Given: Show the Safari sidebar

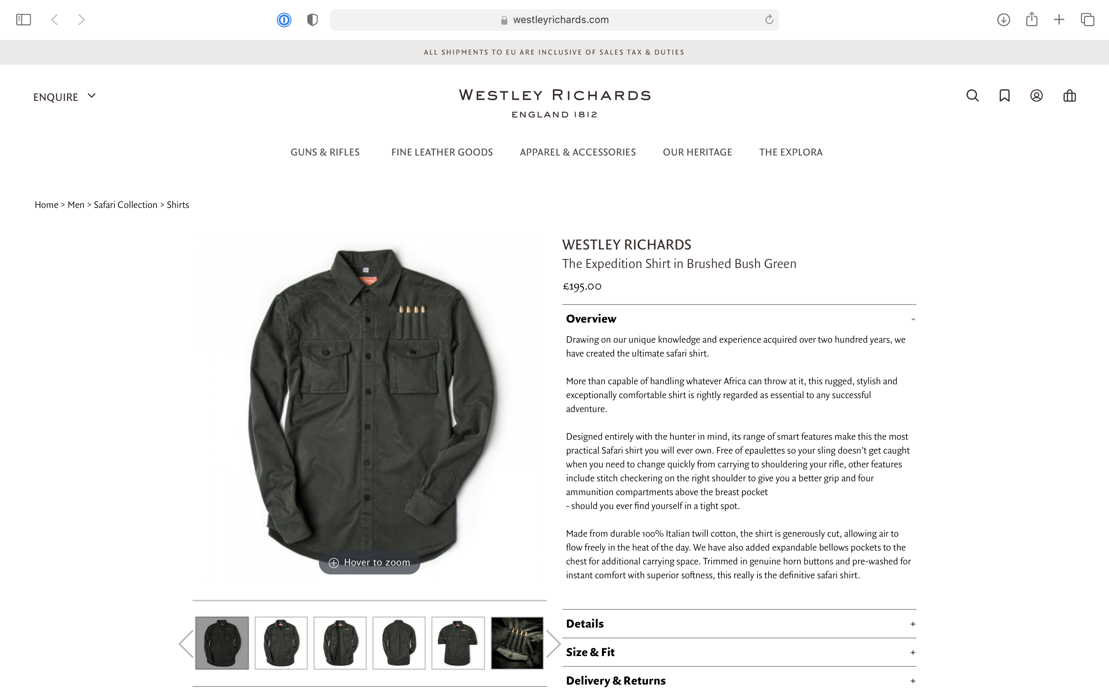Looking at the screenshot, I should [x=23, y=20].
